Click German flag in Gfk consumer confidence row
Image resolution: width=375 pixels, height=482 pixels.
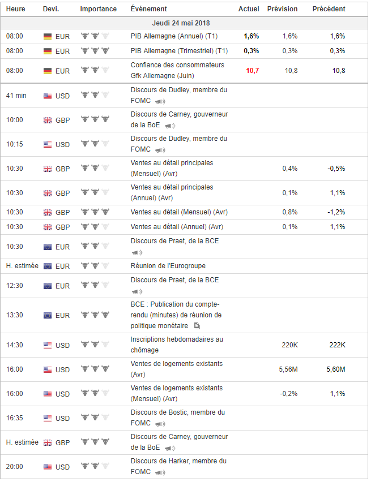[x=48, y=71]
